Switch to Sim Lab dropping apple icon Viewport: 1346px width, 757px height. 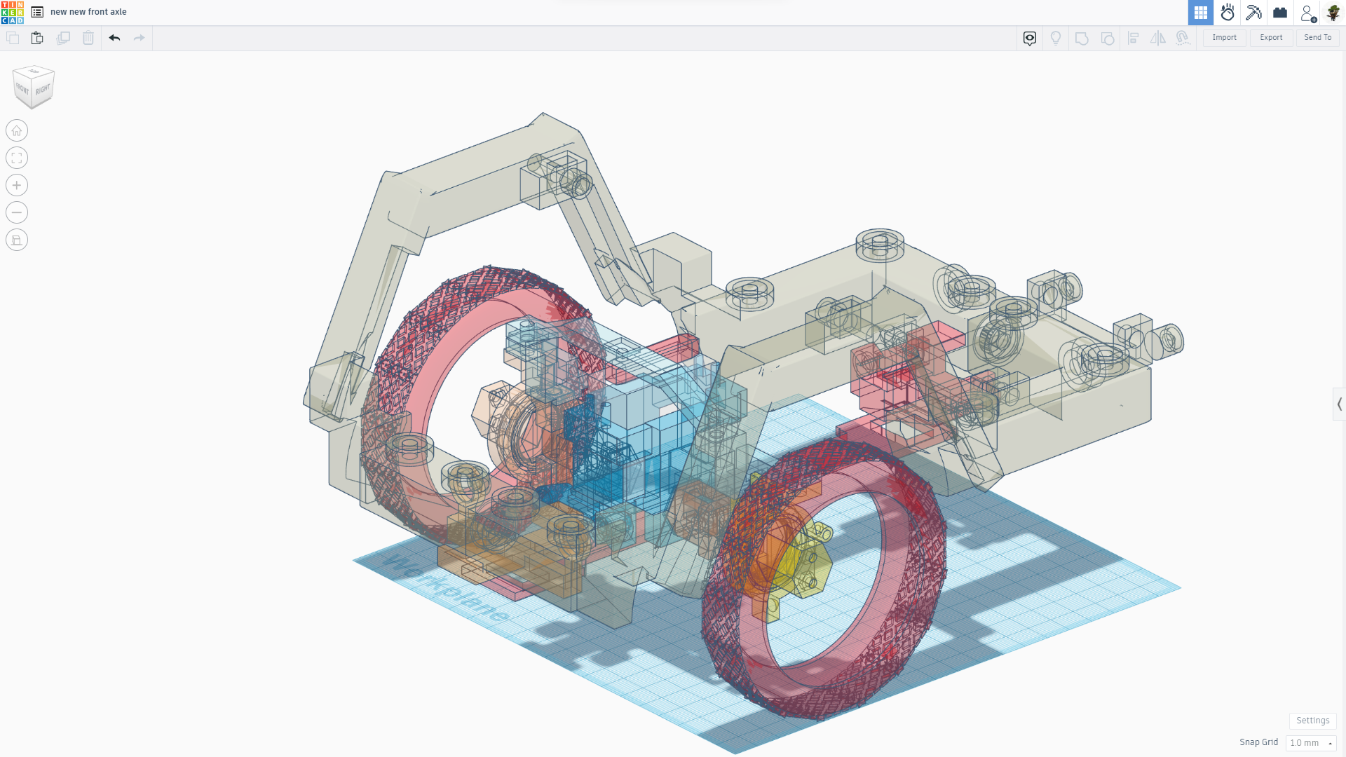coord(1227,13)
